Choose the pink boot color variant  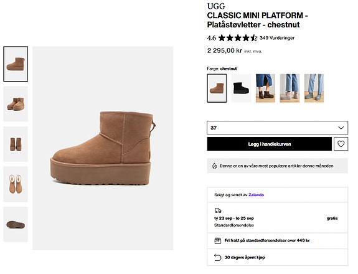coord(290,88)
